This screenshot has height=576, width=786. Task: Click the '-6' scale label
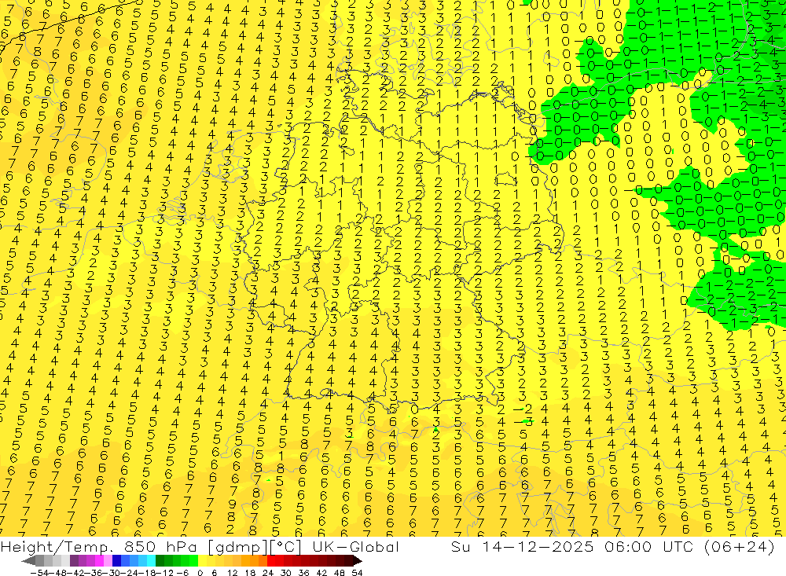182,573
